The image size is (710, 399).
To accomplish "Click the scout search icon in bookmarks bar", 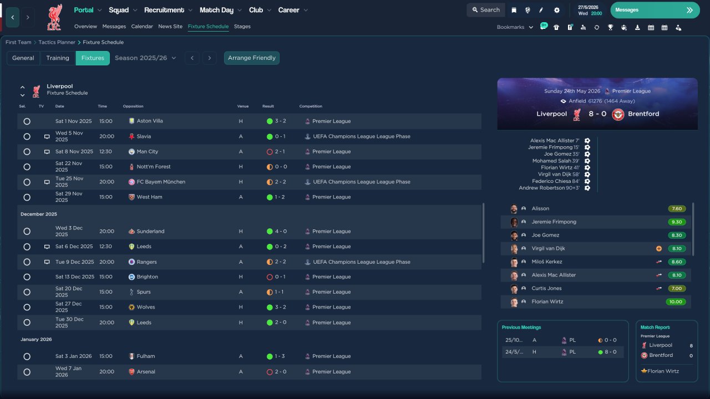I will coord(583,27).
